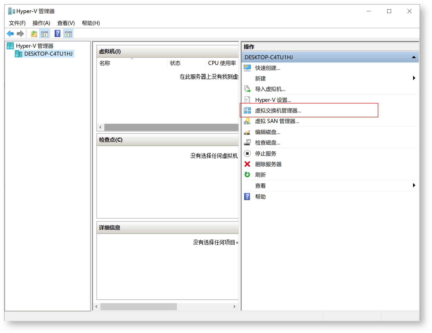432x333 pixels.
Task: Click the up-one-level folder icon
Action: click(x=34, y=34)
